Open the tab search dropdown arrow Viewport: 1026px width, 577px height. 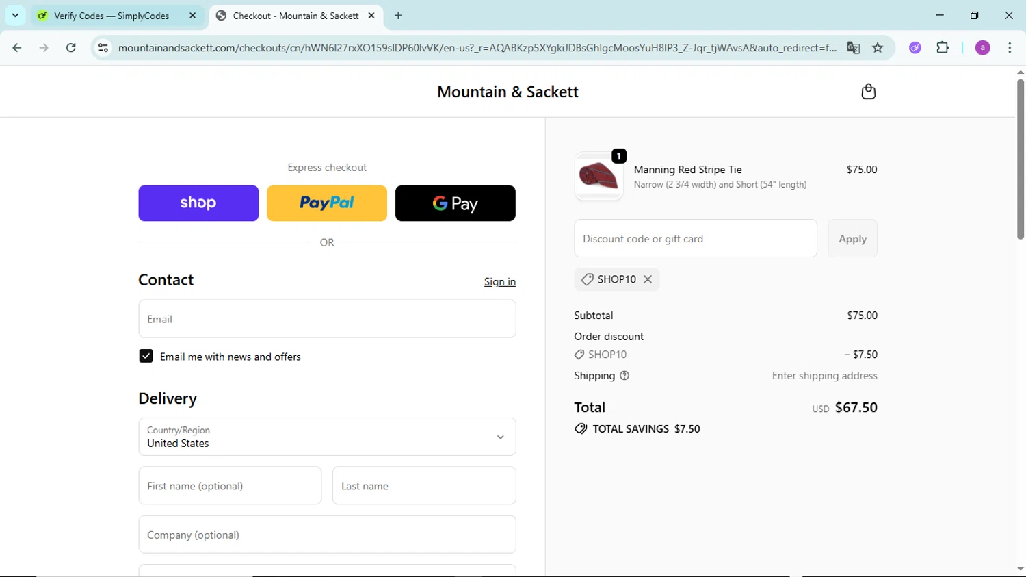click(x=15, y=15)
